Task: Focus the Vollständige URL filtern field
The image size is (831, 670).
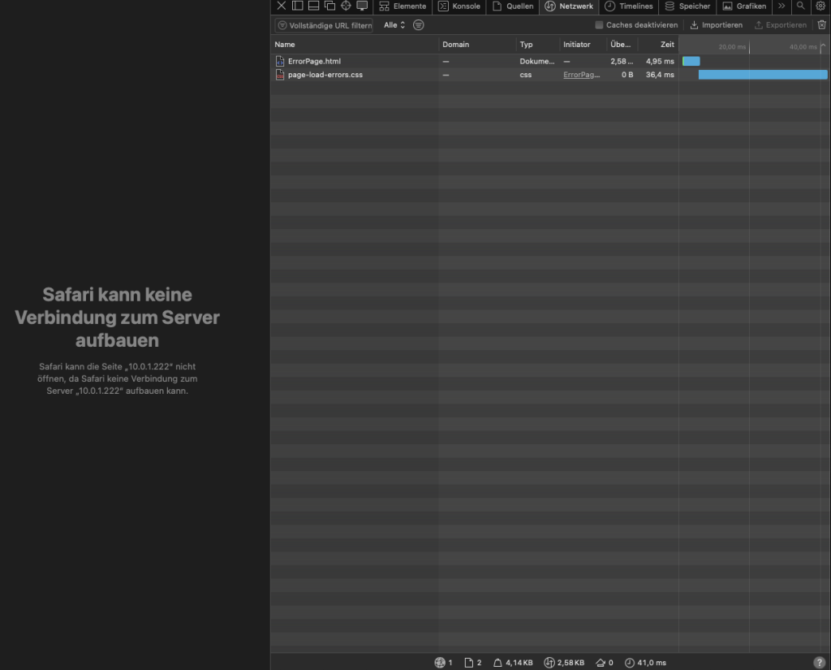Action: coord(324,25)
